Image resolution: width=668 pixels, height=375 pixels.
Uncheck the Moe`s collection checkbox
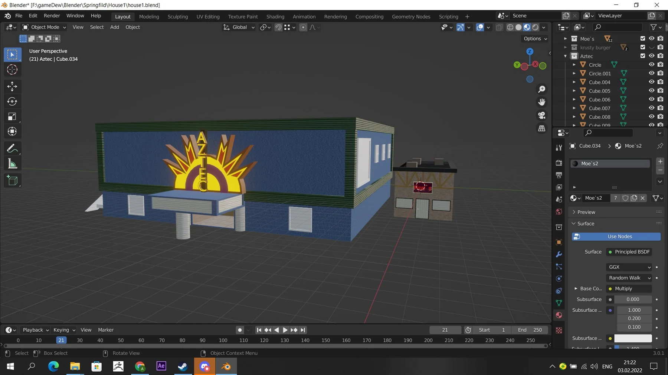(643, 38)
